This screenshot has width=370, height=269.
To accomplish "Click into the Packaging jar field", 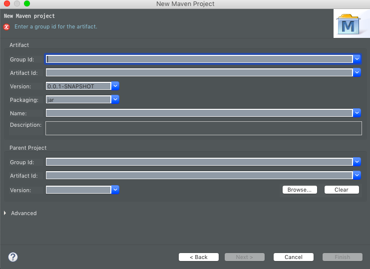I will (x=78, y=99).
